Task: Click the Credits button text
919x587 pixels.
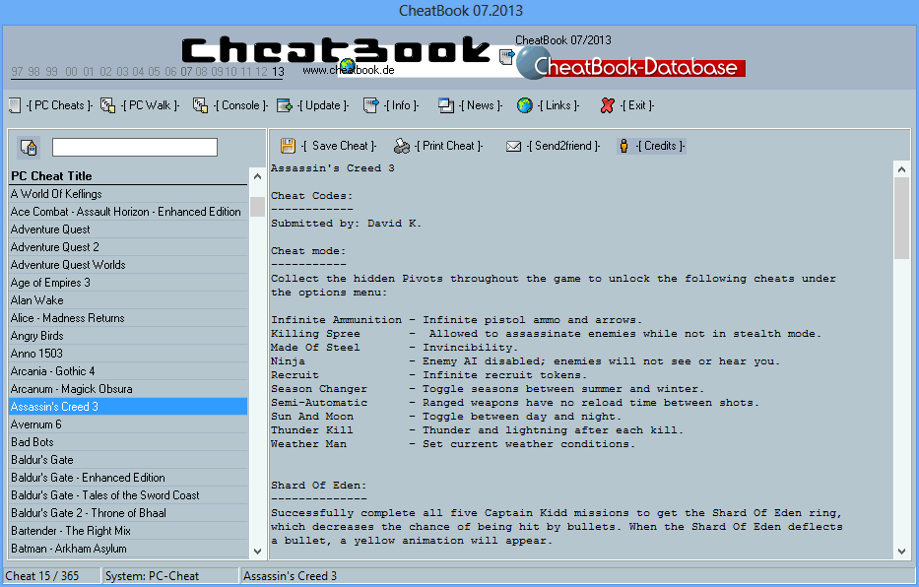Action: (x=661, y=146)
